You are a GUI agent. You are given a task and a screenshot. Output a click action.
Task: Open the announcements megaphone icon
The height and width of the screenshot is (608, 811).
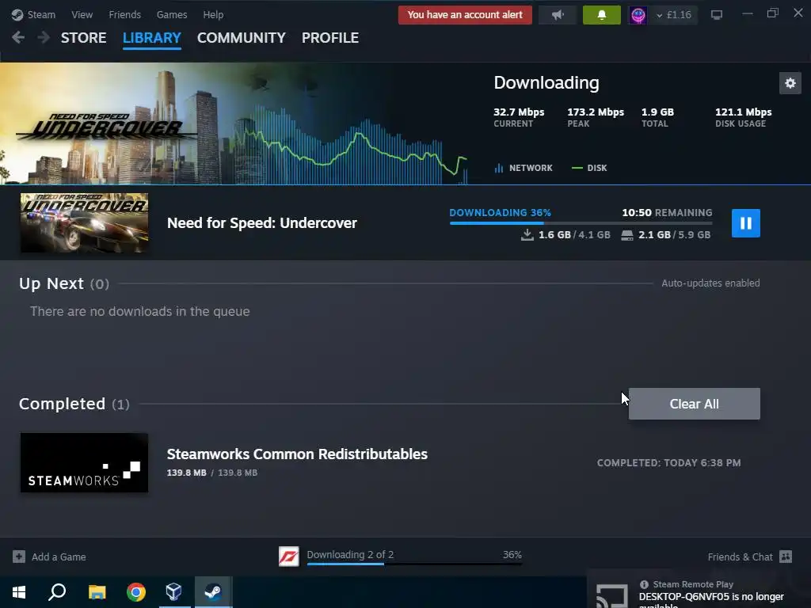coord(558,15)
